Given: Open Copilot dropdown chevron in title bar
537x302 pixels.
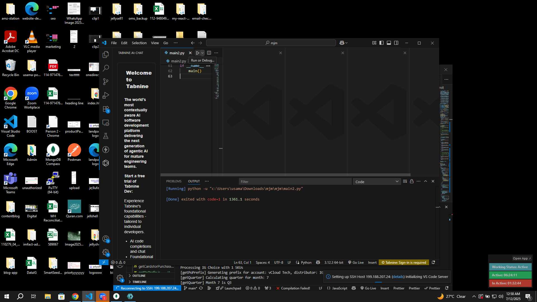Looking at the screenshot, I should point(346,43).
